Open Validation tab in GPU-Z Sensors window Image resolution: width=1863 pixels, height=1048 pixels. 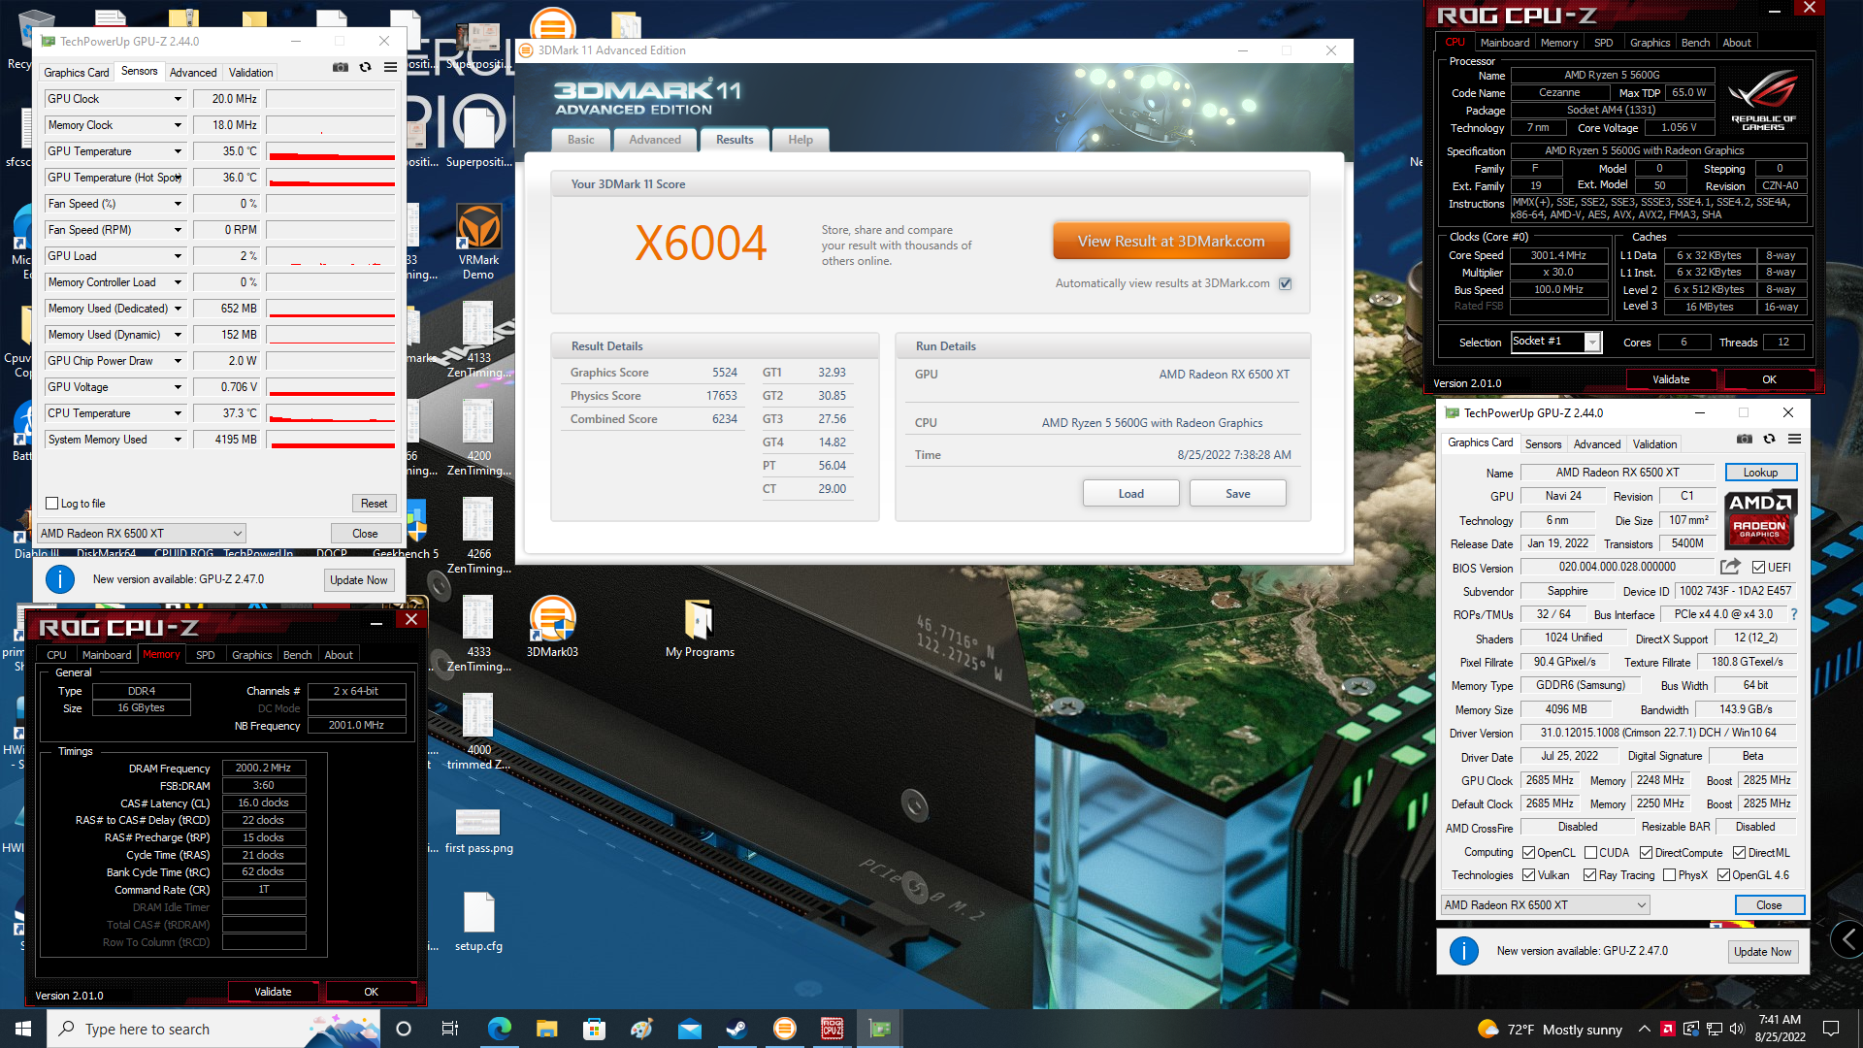tap(251, 73)
